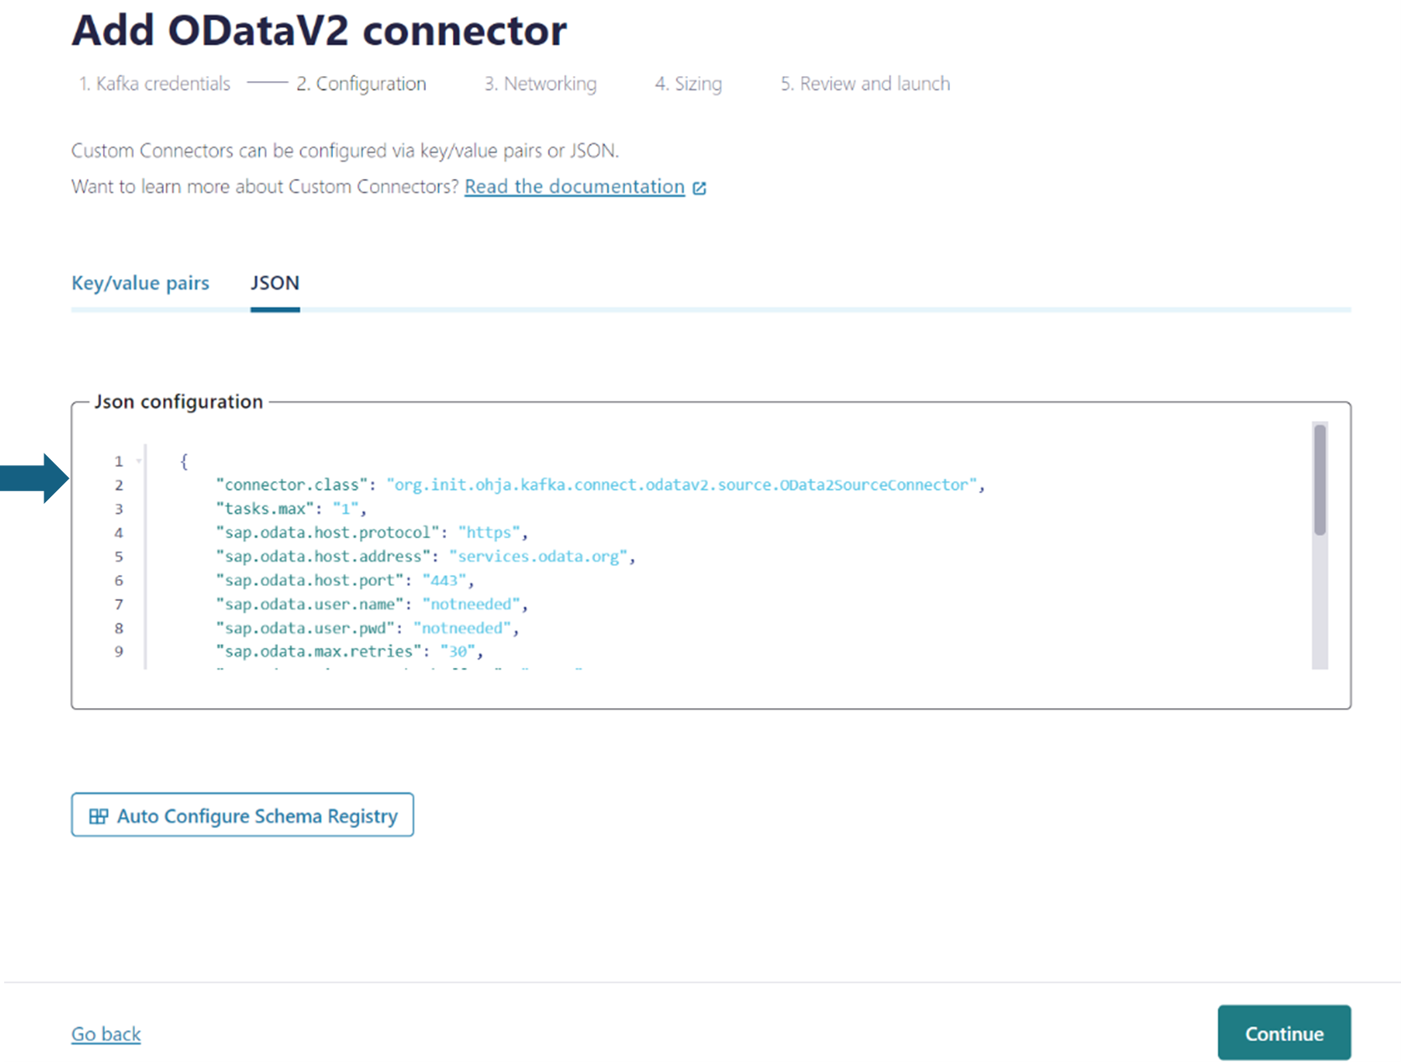Screen dimensions: 1401x1062
Task: Click the opening brace on line 1
Action: (184, 461)
